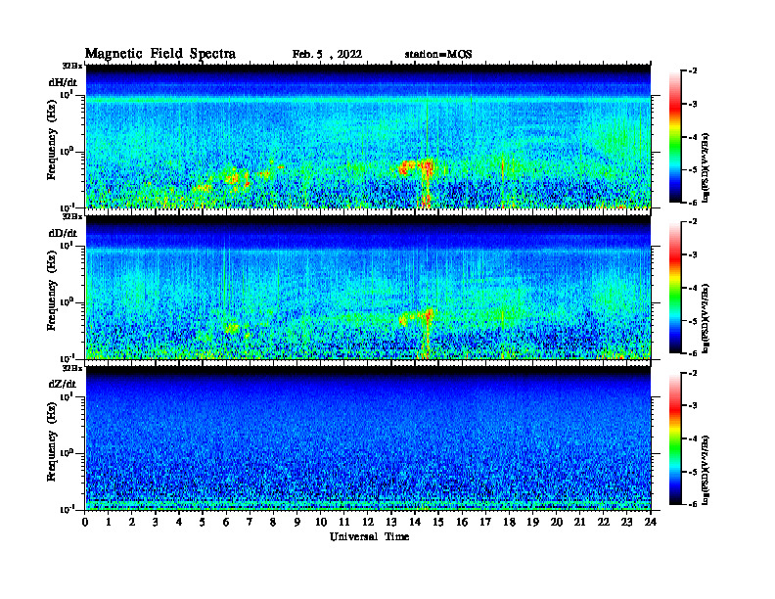Click hour 22 on the Universal Time axis
The height and width of the screenshot is (599, 775).
604,523
